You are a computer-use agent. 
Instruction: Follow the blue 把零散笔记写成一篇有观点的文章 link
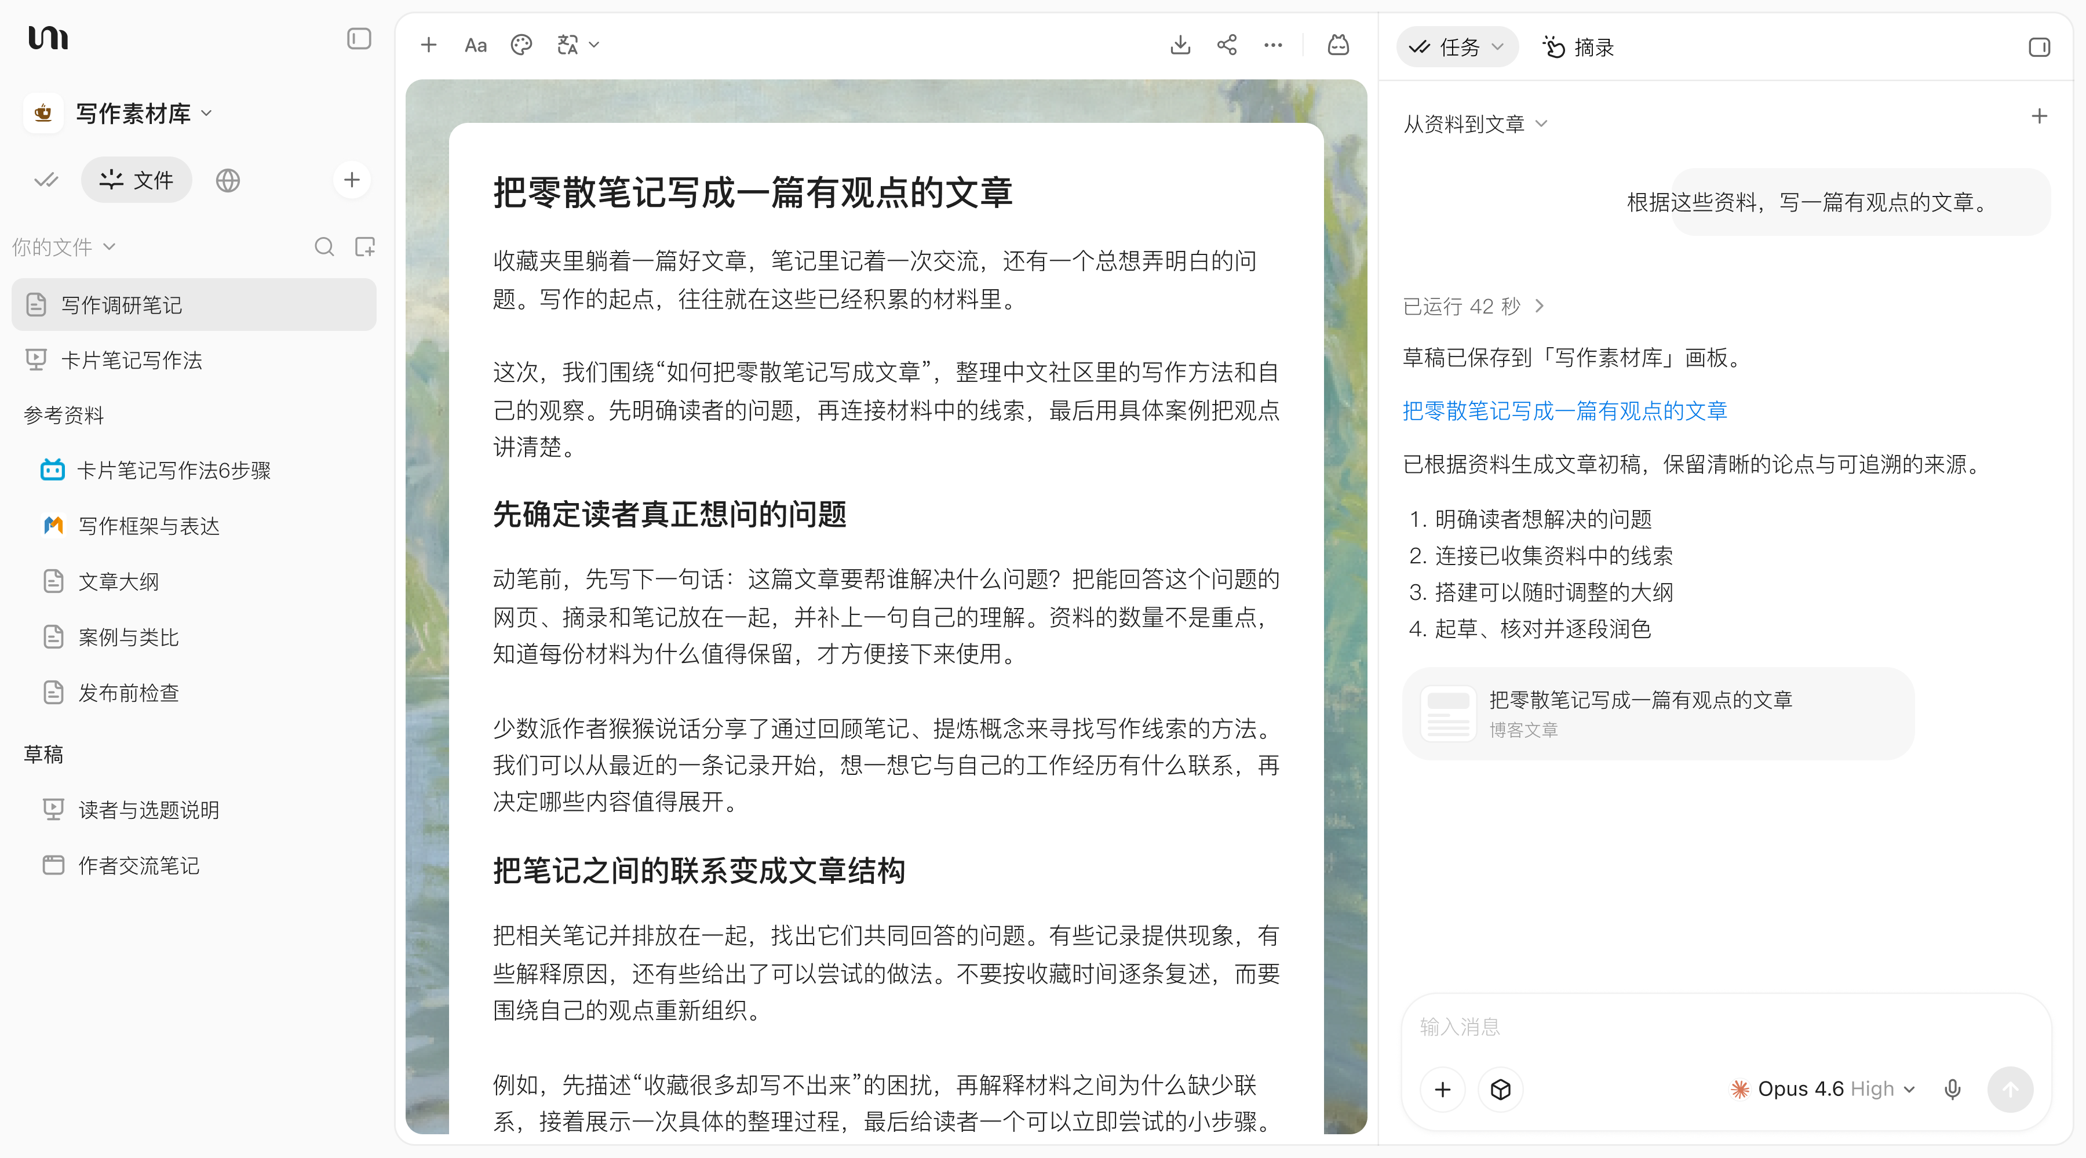(1564, 412)
